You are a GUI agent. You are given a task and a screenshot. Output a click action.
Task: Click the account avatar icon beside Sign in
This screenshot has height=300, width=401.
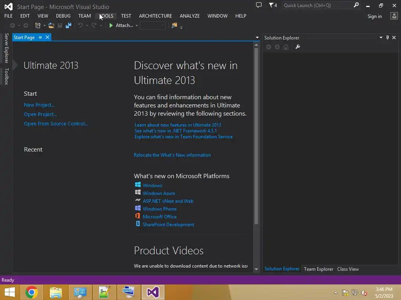[394, 16]
